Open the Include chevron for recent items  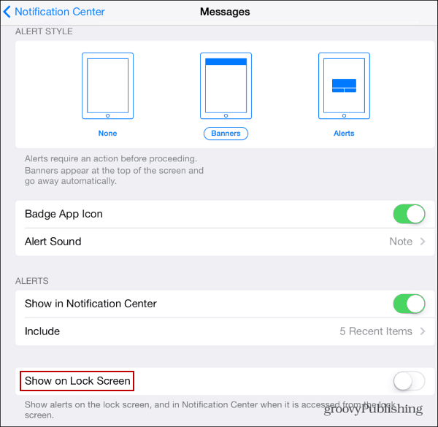click(423, 331)
